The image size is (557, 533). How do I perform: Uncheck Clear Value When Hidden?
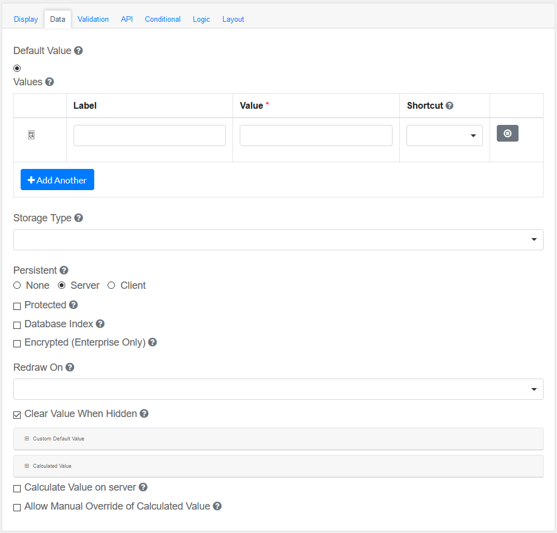(17, 415)
